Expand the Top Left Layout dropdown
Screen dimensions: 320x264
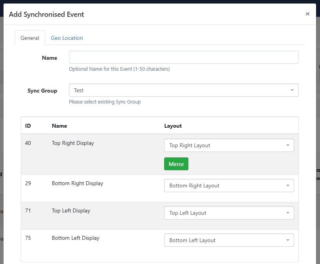point(229,213)
